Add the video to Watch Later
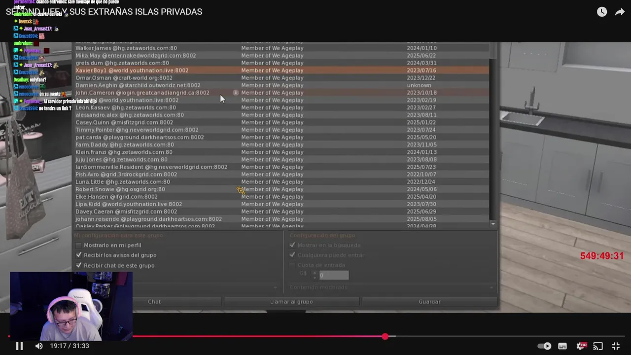The height and width of the screenshot is (355, 631). (602, 12)
